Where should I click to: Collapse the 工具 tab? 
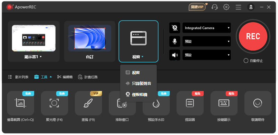tap(43, 77)
